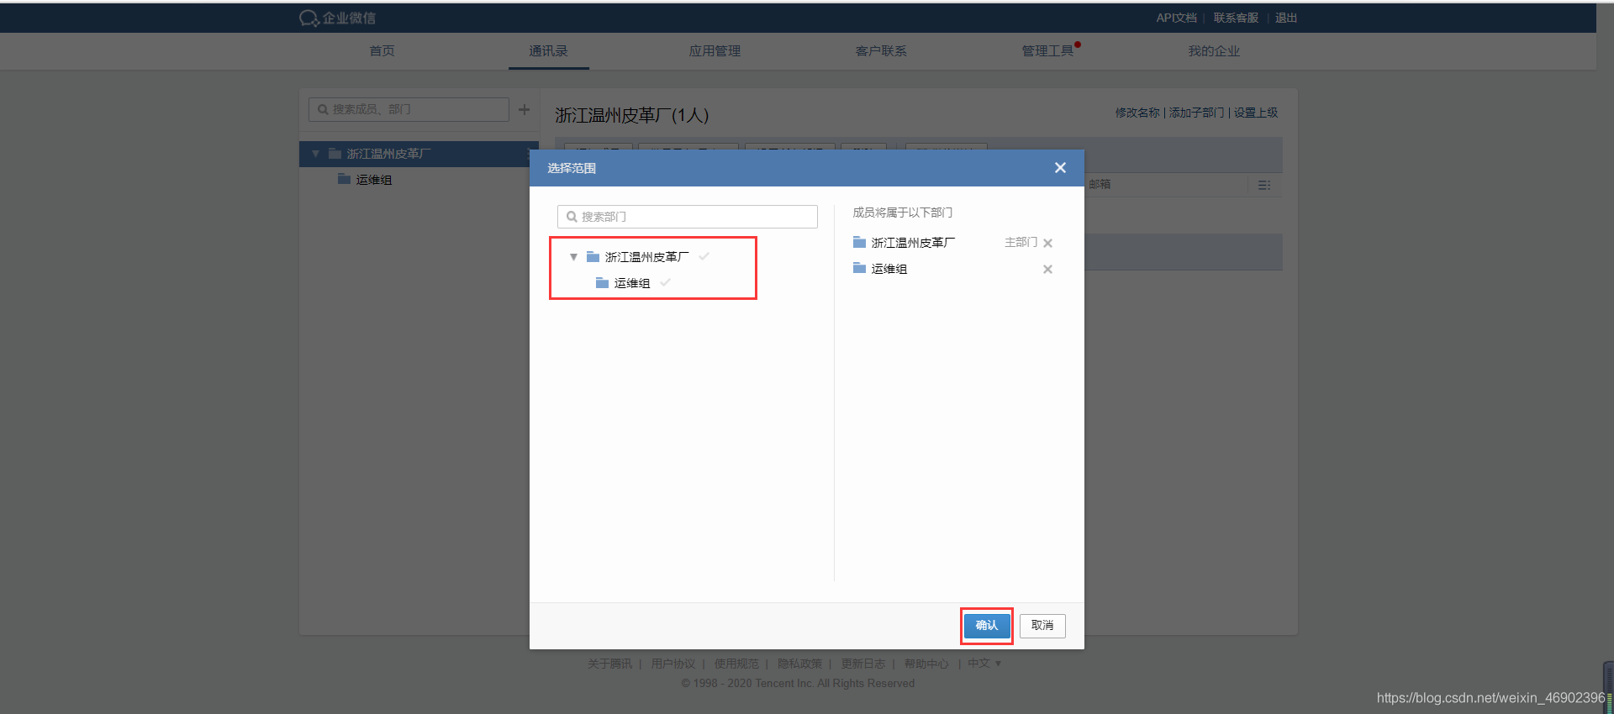This screenshot has width=1614, height=714.
Task: Click the 设置上级 link
Action: click(x=1256, y=113)
